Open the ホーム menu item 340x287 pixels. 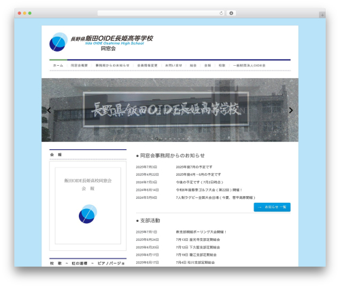point(58,65)
